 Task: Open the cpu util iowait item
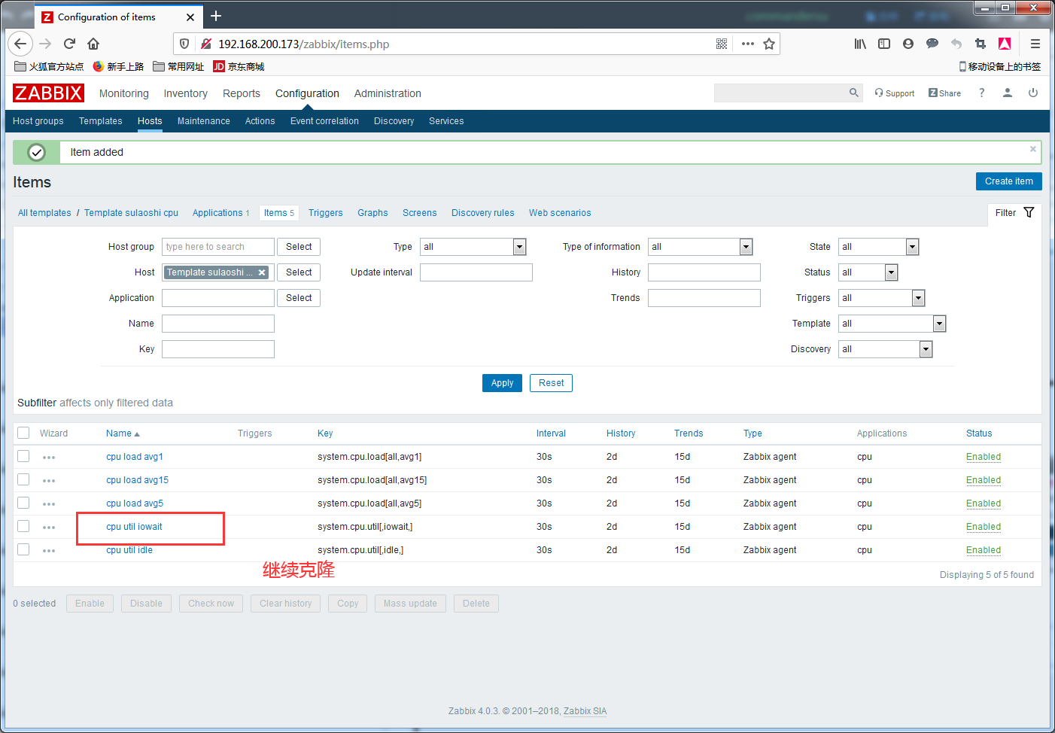(x=134, y=527)
